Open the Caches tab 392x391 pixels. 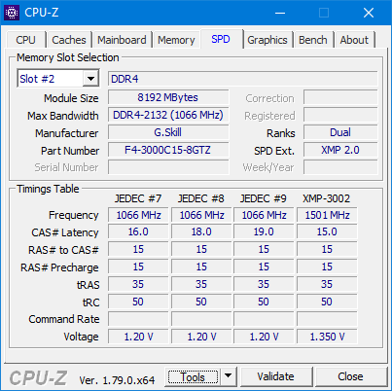69,40
